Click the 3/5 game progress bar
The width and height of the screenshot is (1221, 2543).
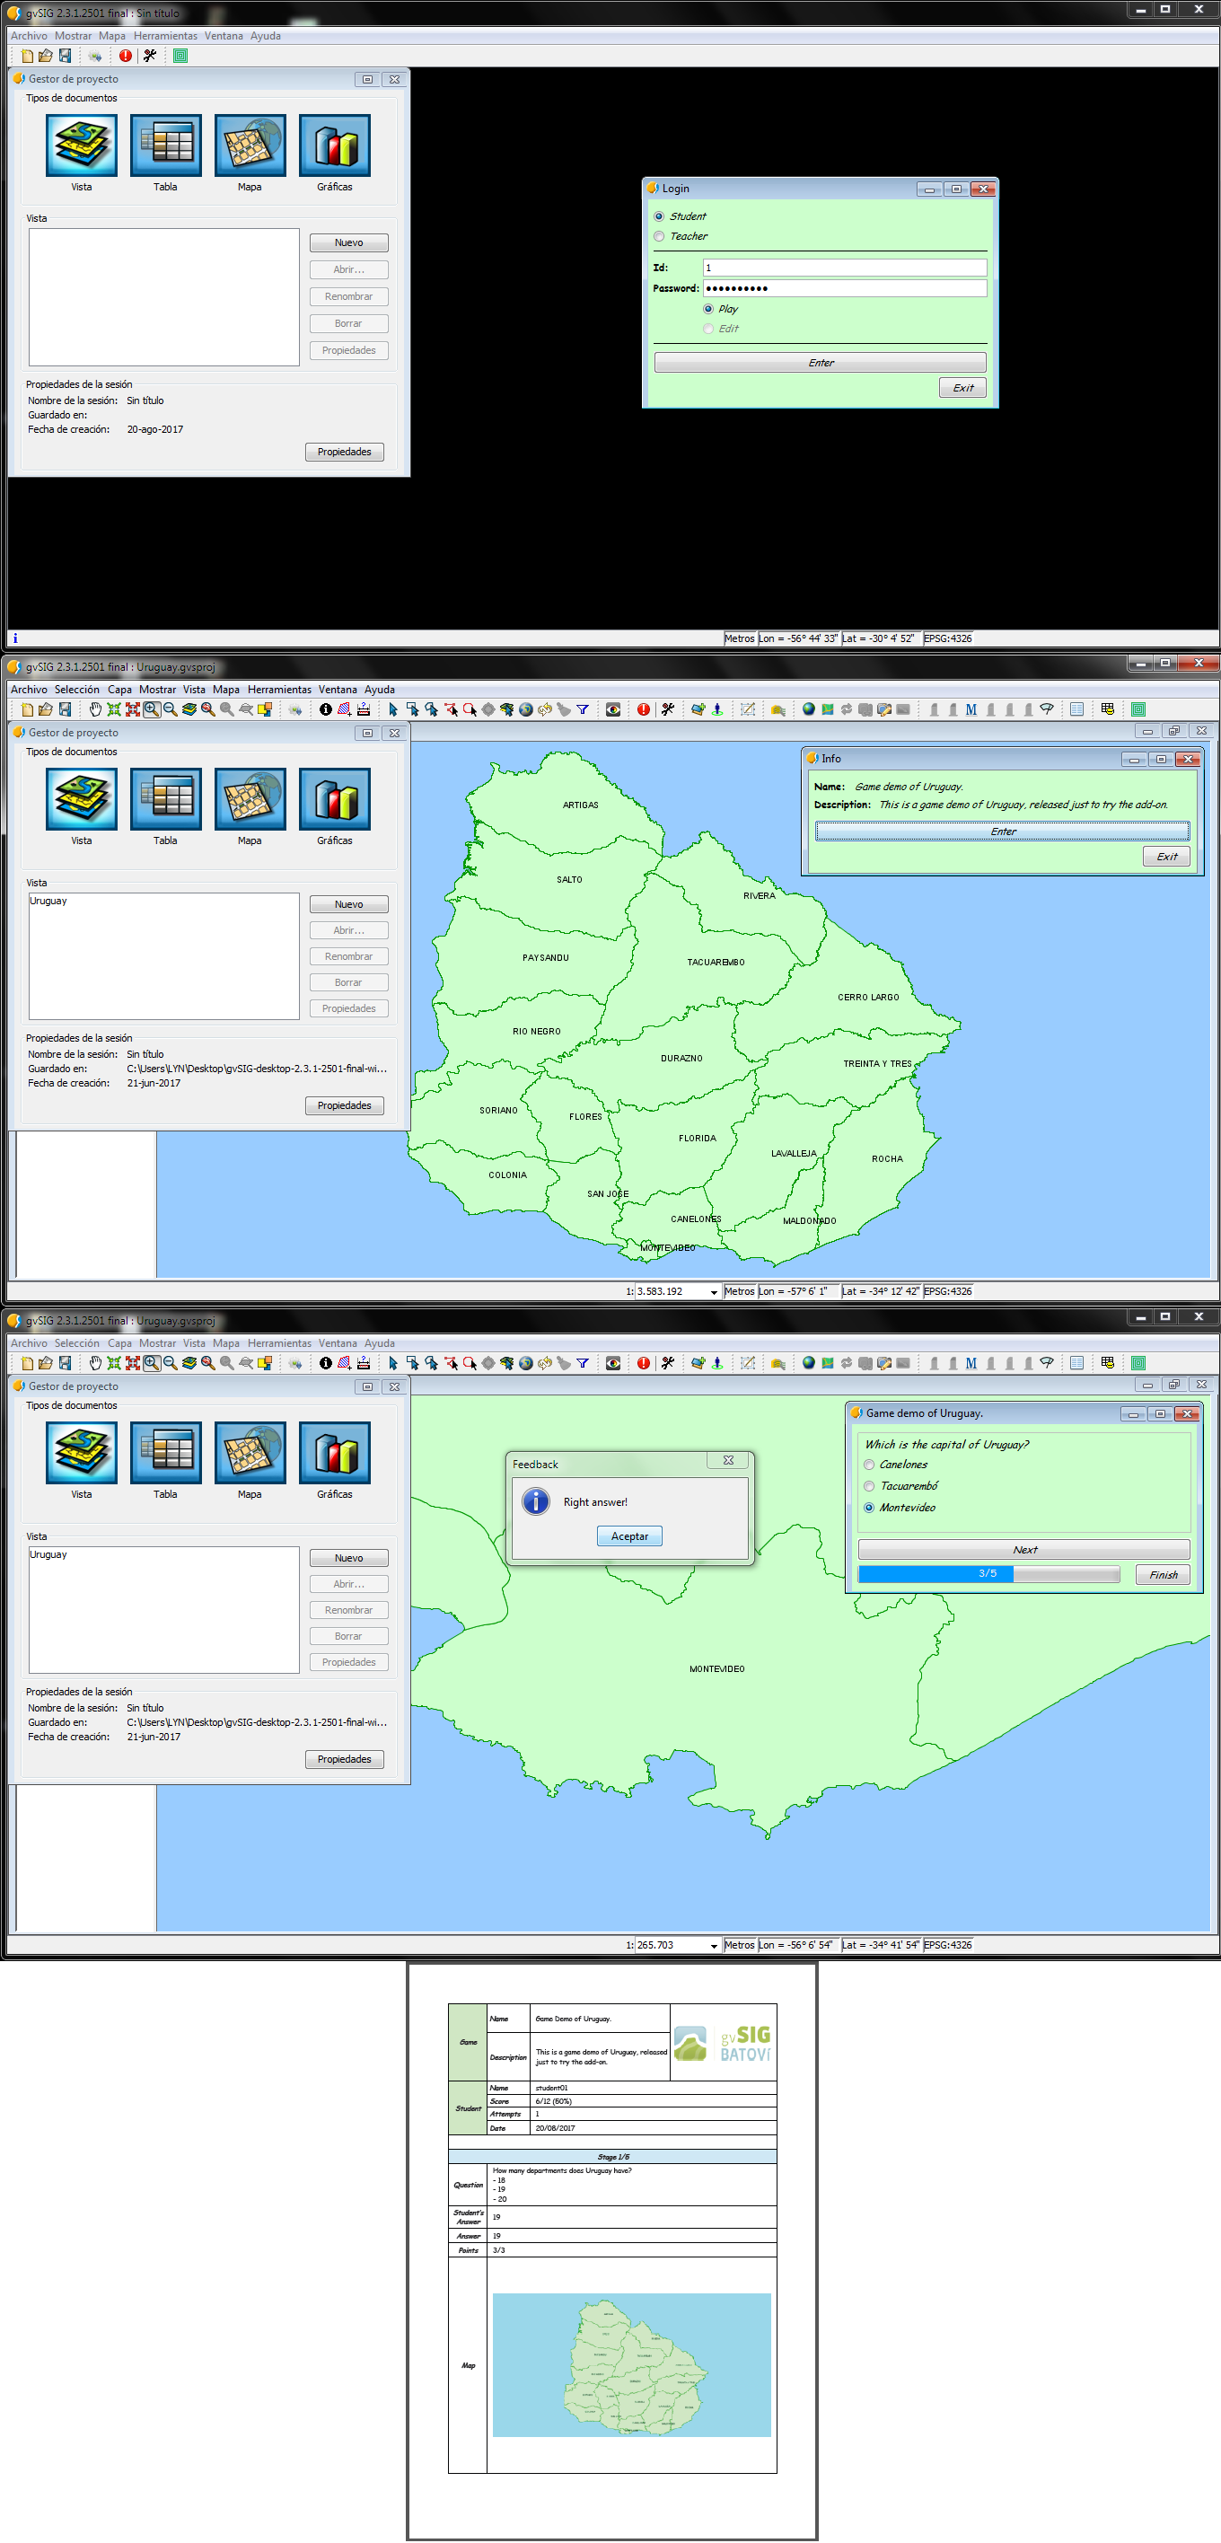click(988, 1573)
